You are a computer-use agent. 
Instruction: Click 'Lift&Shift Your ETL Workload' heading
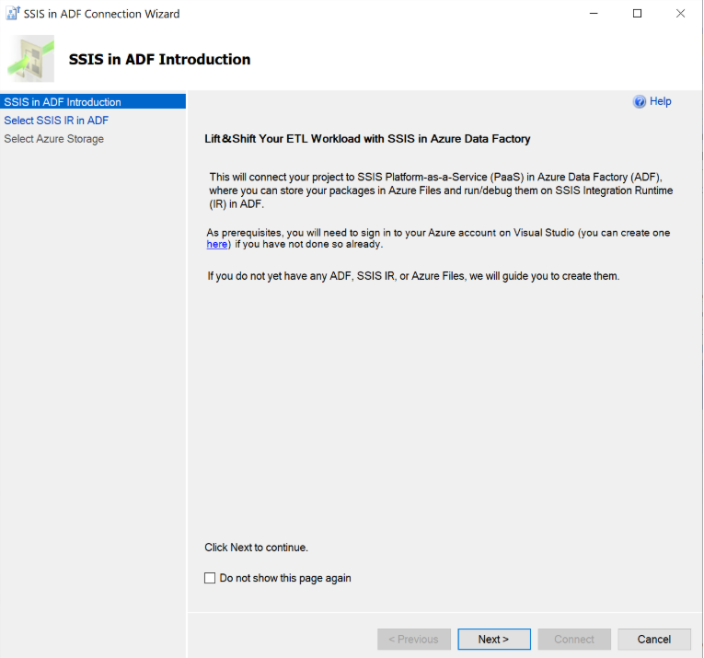367,139
